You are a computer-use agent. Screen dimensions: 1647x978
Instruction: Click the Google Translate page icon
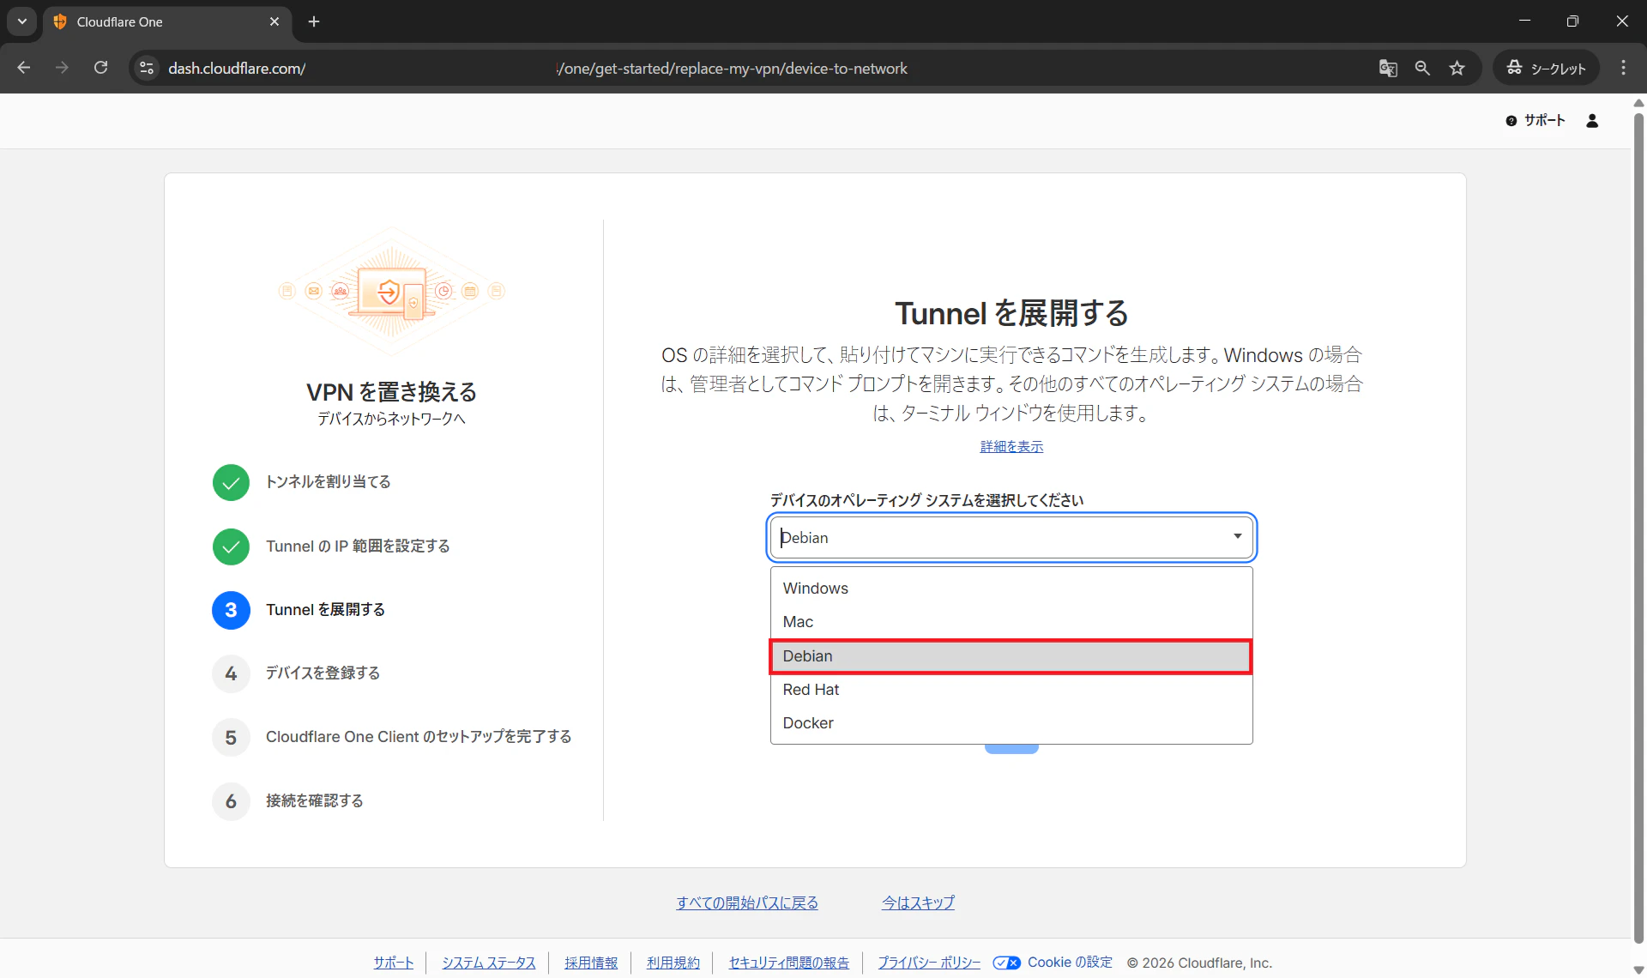[x=1388, y=68]
